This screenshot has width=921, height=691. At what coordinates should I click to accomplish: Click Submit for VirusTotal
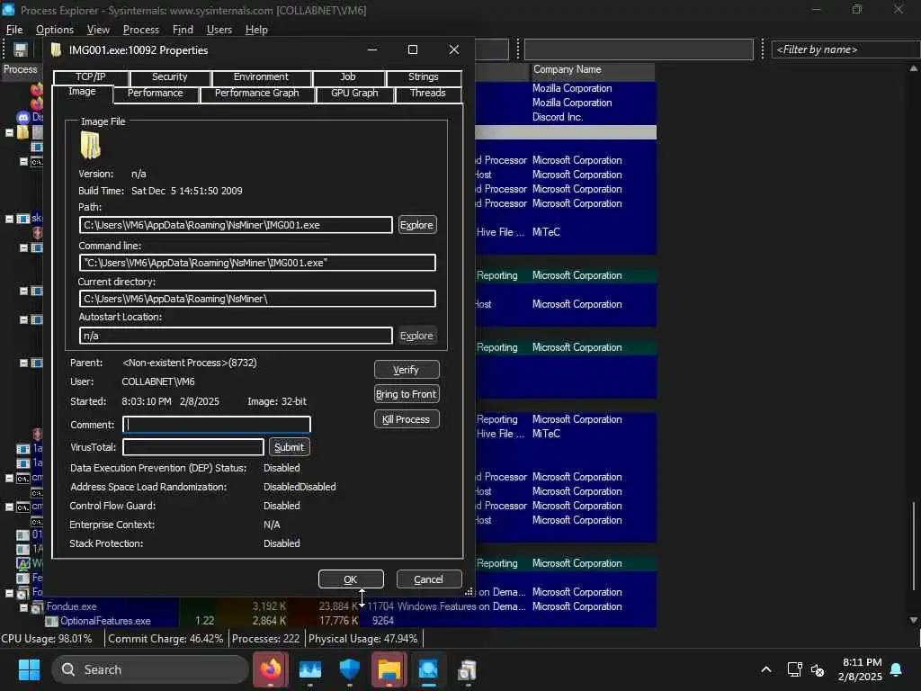(289, 447)
